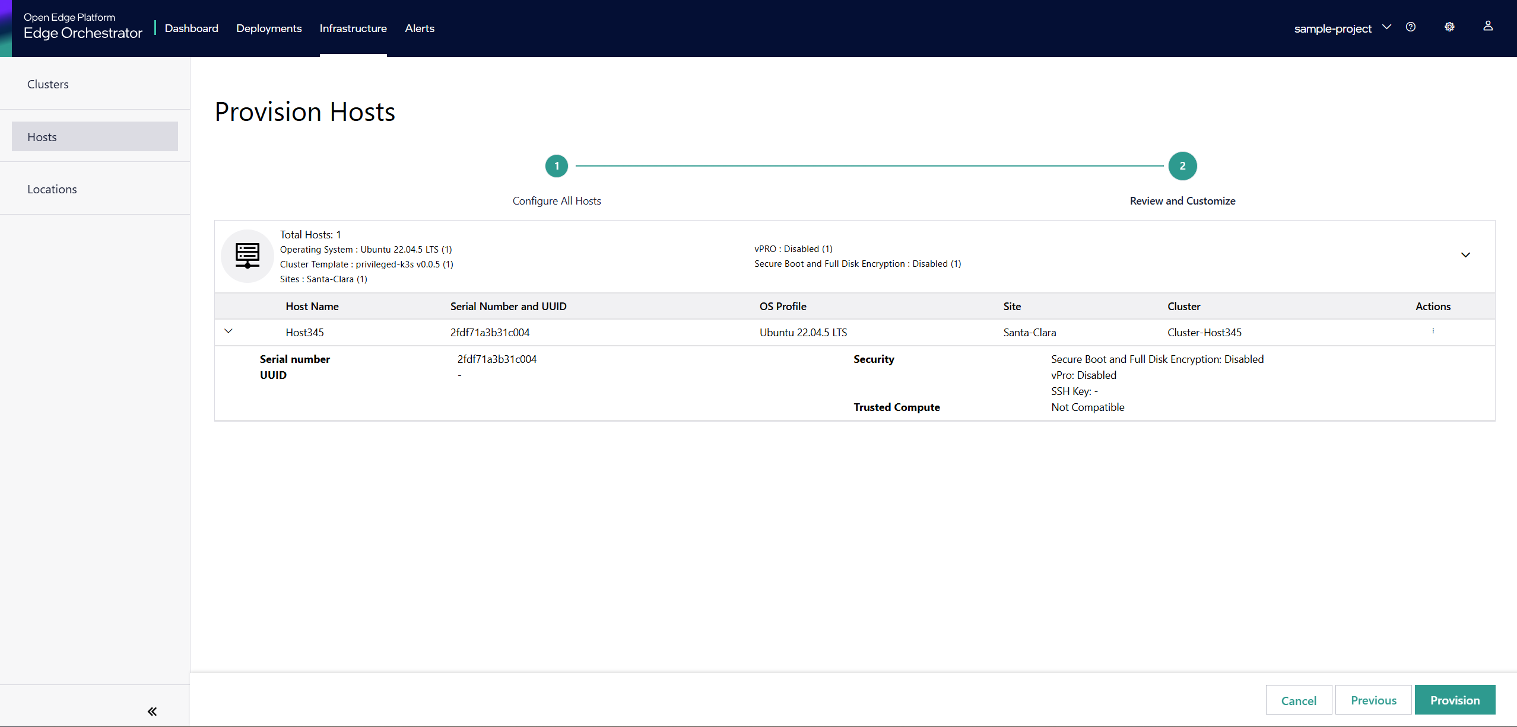This screenshot has height=727, width=1517.
Task: Click Secure Boot and Full Disk Encryption : Disabled (1)
Action: pos(858,264)
